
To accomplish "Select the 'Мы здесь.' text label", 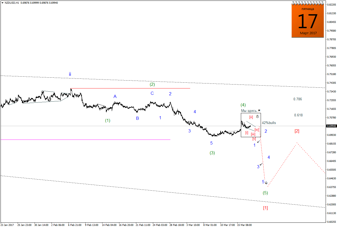I will (249, 111).
